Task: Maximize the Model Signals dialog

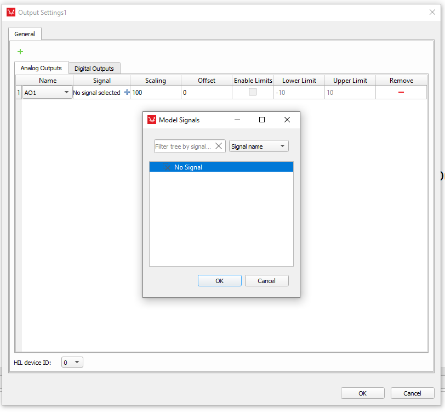Action: (262, 120)
